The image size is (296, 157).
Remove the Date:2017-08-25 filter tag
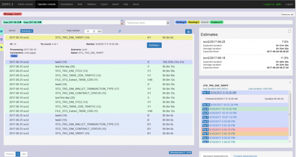20,22
